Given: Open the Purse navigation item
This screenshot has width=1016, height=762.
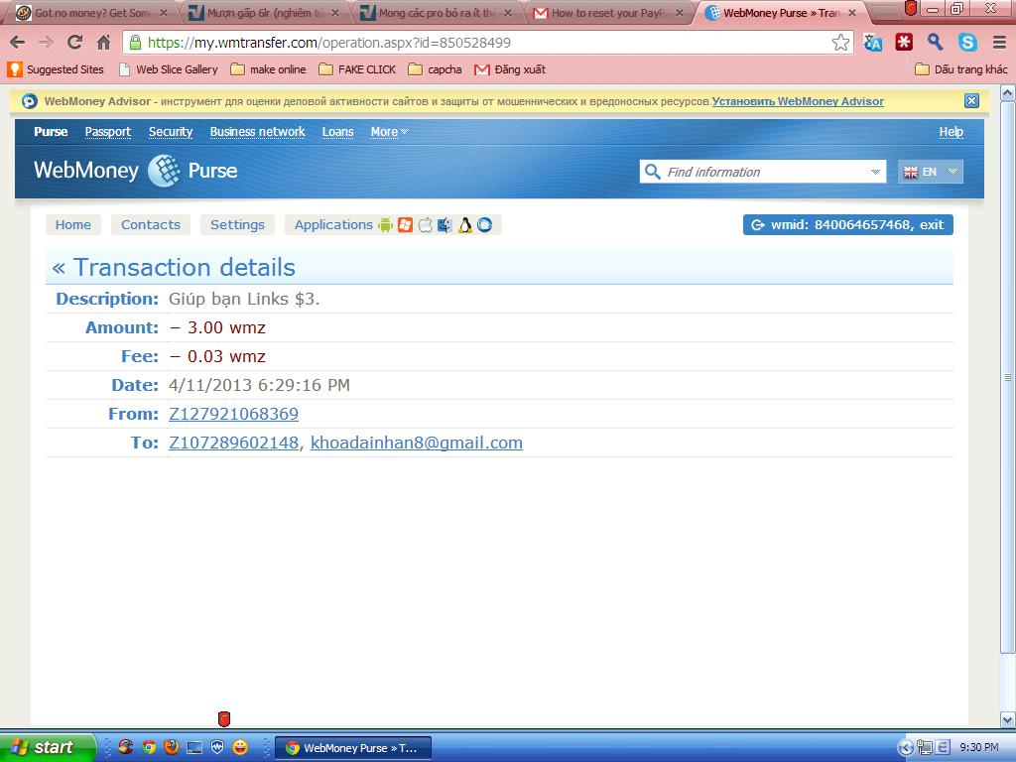Looking at the screenshot, I should coord(51,132).
